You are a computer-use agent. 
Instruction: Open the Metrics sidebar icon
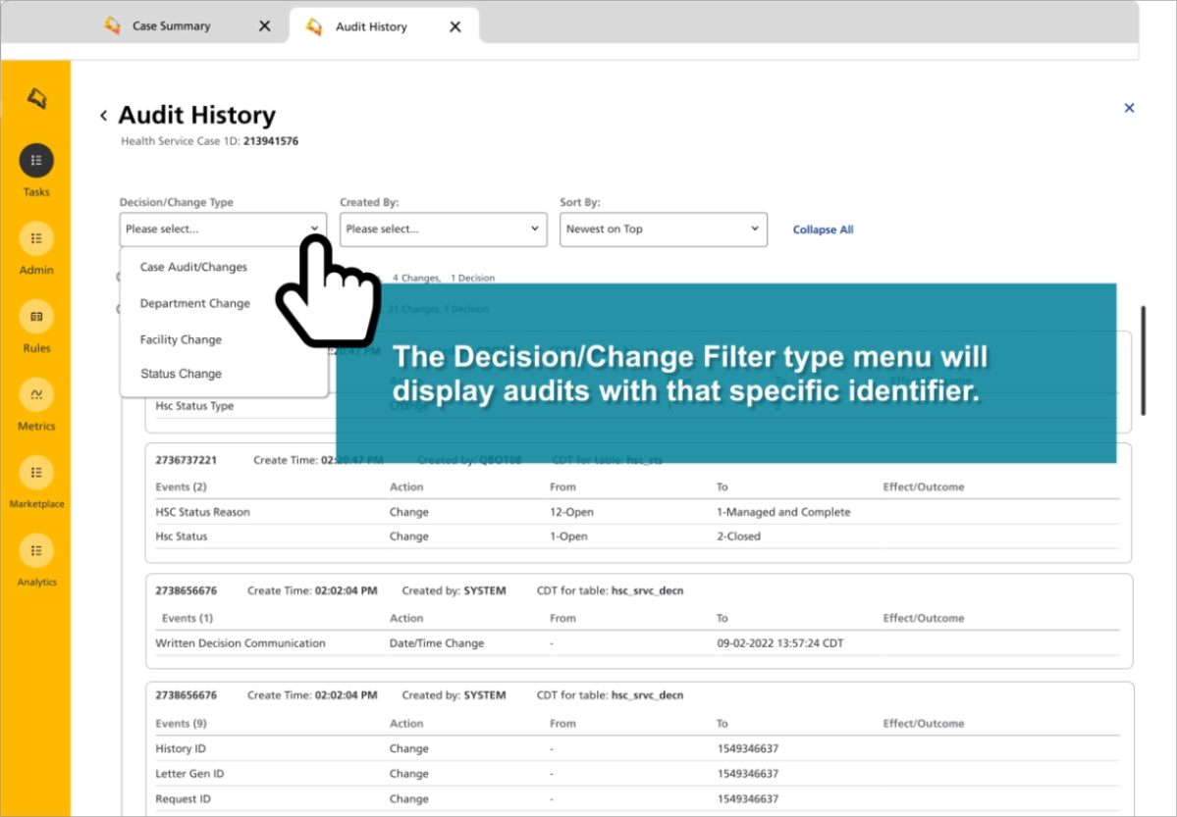click(36, 394)
